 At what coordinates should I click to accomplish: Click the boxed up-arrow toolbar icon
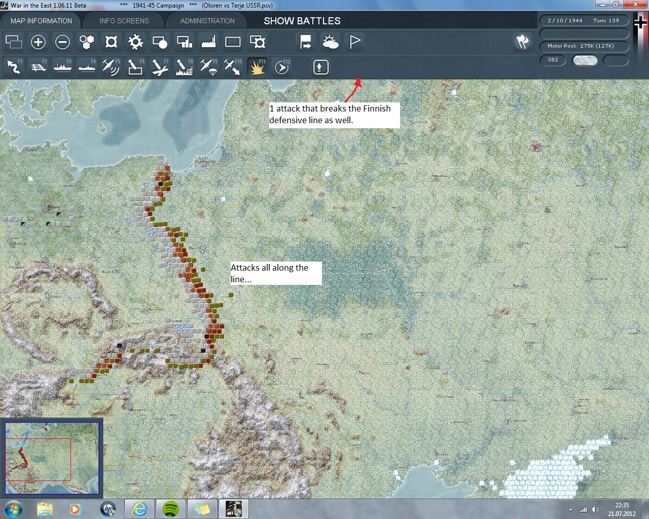(320, 67)
